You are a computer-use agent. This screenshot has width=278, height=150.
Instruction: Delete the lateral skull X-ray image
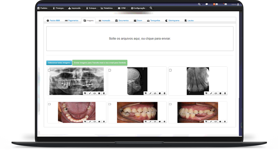point(164,93)
